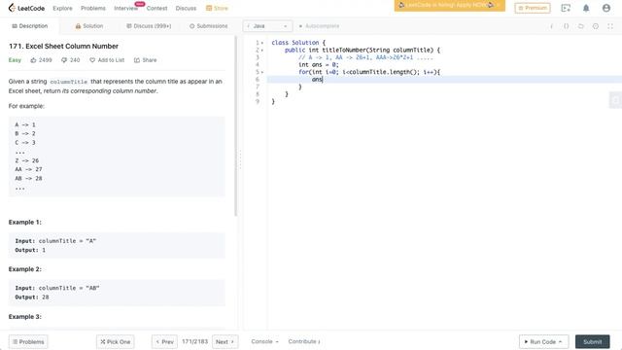The image size is (622, 350).
Task: Click the curly braces format icon
Action: click(566, 26)
